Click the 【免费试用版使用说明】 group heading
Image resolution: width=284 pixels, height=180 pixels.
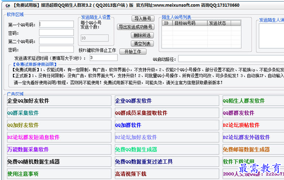[35, 64]
